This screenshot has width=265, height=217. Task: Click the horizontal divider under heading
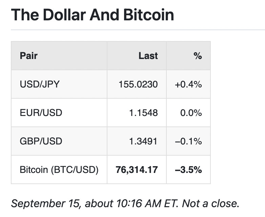[x=138, y=30]
